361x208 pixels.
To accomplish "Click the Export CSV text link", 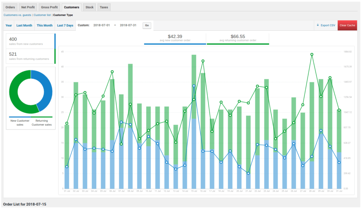I will tap(328, 25).
